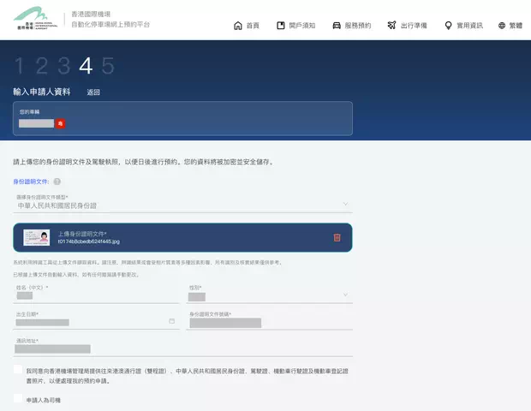
Task: Click the 身份證明文件號碼 input field
Action: coord(270,319)
